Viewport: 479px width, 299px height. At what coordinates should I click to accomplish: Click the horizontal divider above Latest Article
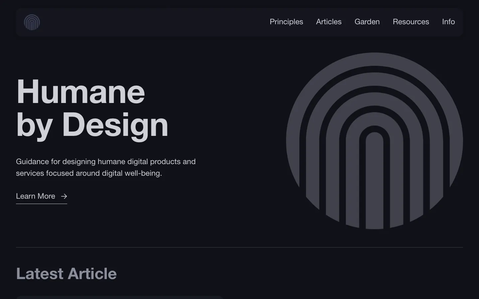pos(239,247)
